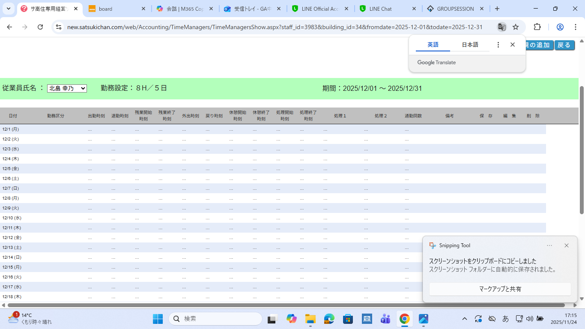
Task: Open the Chrome profile avatar icon
Action: click(560, 27)
